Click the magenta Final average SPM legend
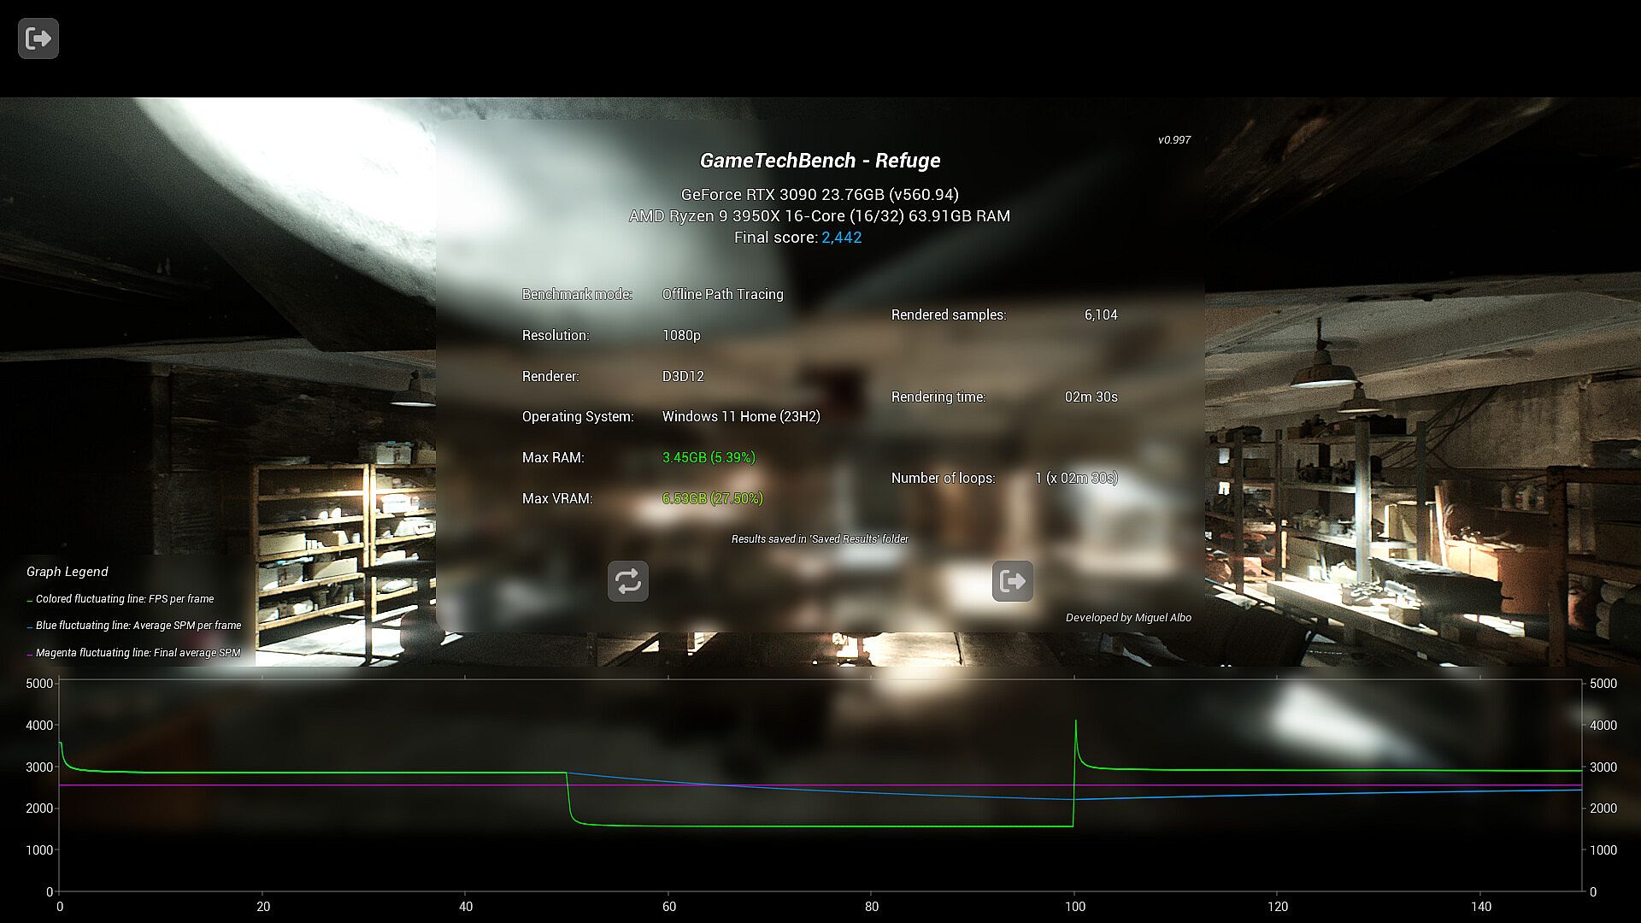1641x923 pixels. (138, 653)
